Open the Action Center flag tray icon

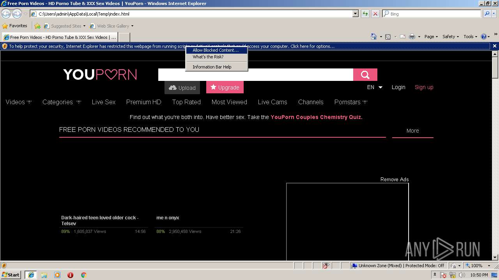coord(444,275)
